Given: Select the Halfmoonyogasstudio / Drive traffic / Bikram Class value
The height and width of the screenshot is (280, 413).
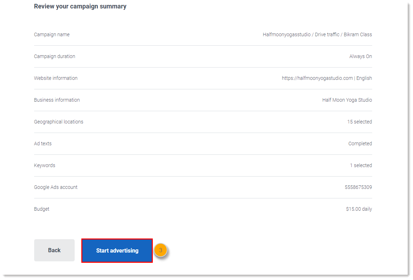Looking at the screenshot, I should [x=317, y=34].
